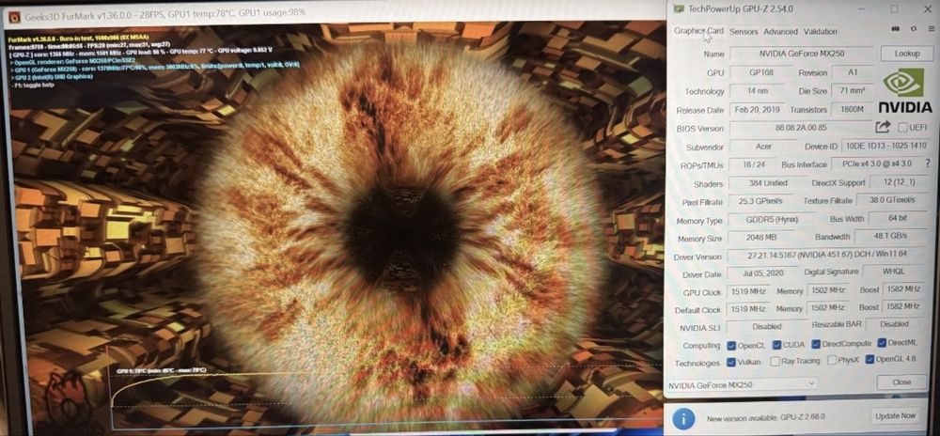Click the Release Date value Feb 20, 2019

pyautogui.click(x=756, y=110)
